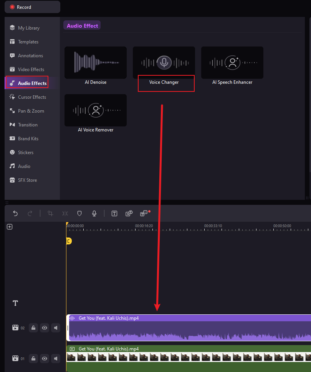The height and width of the screenshot is (372, 311).
Task: Click timeline ruler at 00:00:50:00
Action: [282, 226]
